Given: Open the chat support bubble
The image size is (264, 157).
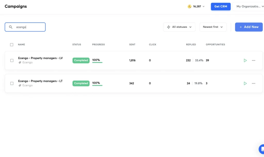Looking at the screenshot, I should coord(261,149).
